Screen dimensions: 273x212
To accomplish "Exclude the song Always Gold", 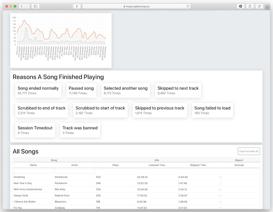I will pyautogui.click(x=220, y=196).
